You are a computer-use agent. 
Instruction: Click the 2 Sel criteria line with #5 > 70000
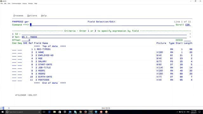tap(104, 37)
